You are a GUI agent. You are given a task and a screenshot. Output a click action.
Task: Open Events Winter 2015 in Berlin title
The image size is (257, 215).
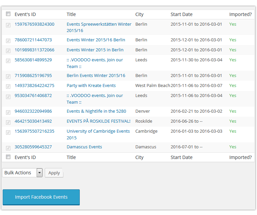point(95,50)
